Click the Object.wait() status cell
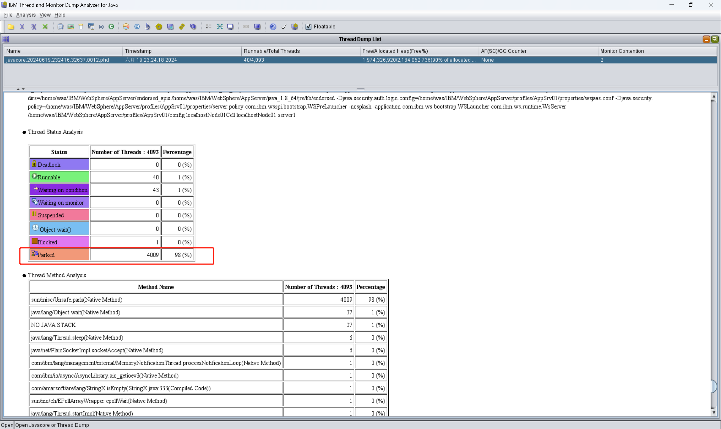Screen dimensions: 721x429 (59, 229)
